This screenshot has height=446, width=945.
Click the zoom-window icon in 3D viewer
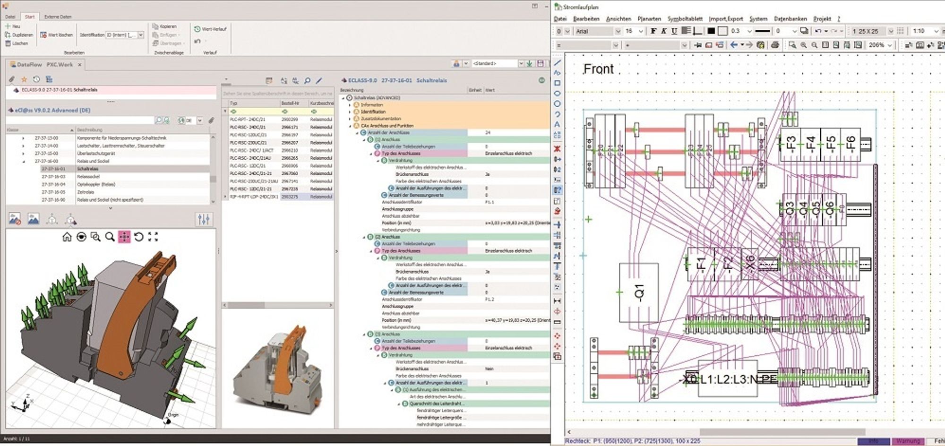coord(95,237)
